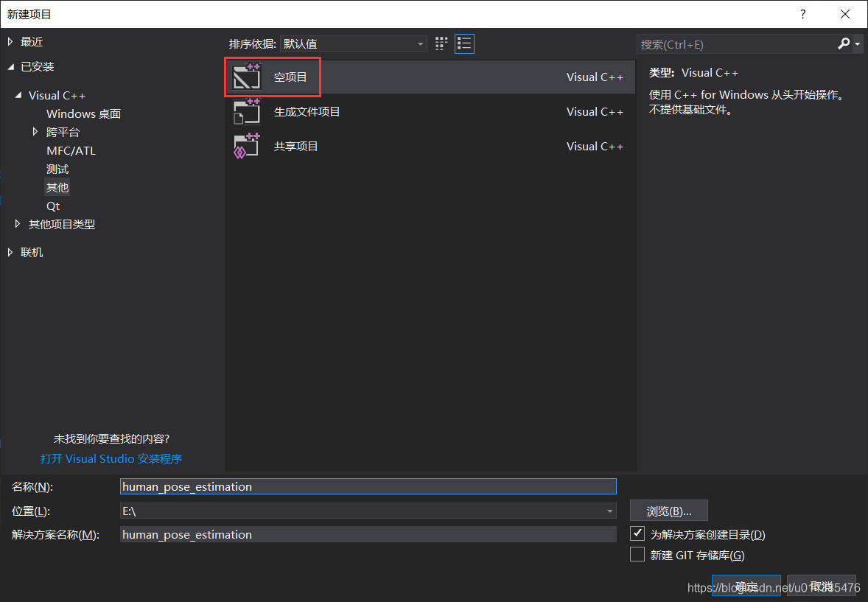Image resolution: width=868 pixels, height=602 pixels.
Task: Select Visual C++ tree label
Action: point(57,95)
